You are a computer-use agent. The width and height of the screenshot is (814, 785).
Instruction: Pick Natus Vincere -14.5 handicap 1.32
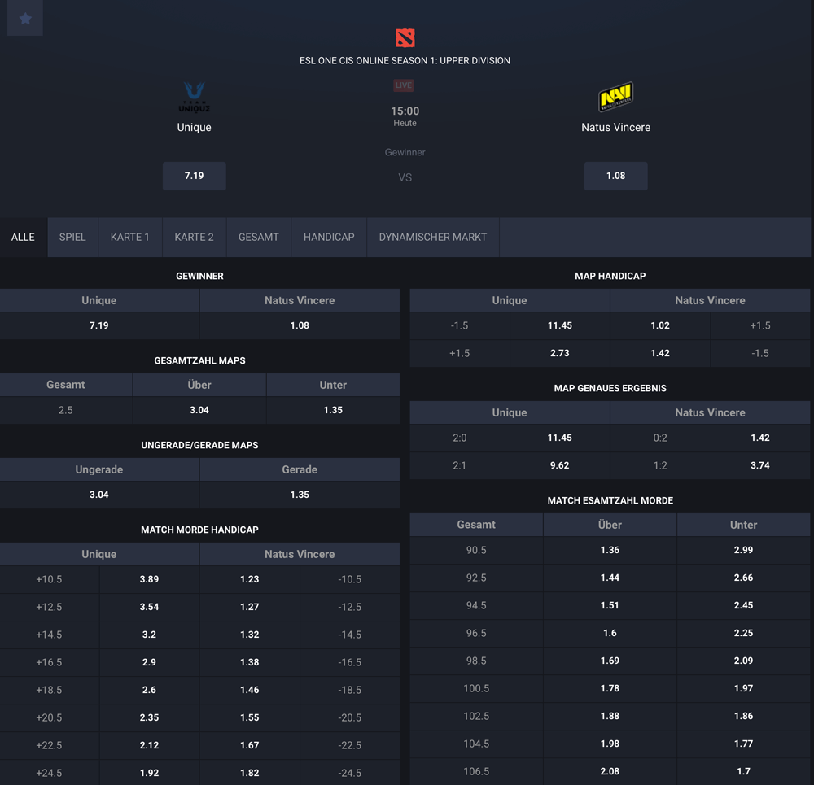coord(250,634)
